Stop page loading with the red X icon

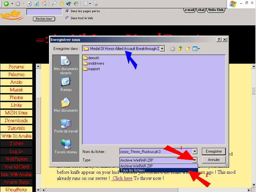coord(29,4)
